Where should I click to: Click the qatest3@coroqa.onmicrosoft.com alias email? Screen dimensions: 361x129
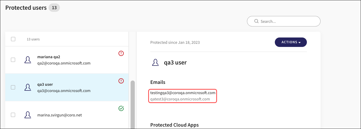pos(180,99)
